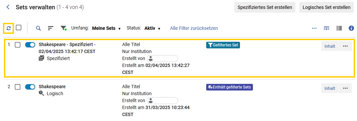Click the refresh list icon

click(9, 28)
